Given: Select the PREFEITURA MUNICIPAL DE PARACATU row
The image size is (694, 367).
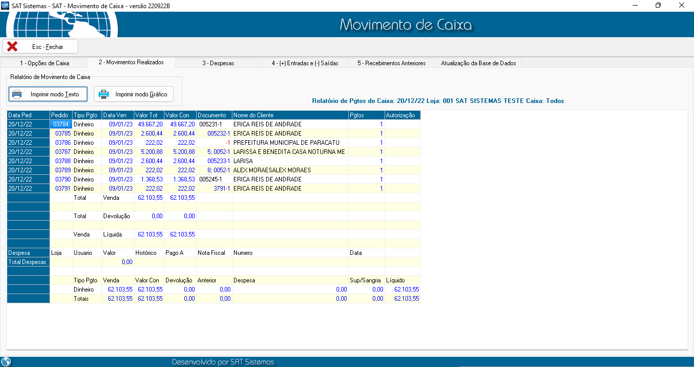Looking at the screenshot, I should tap(286, 143).
